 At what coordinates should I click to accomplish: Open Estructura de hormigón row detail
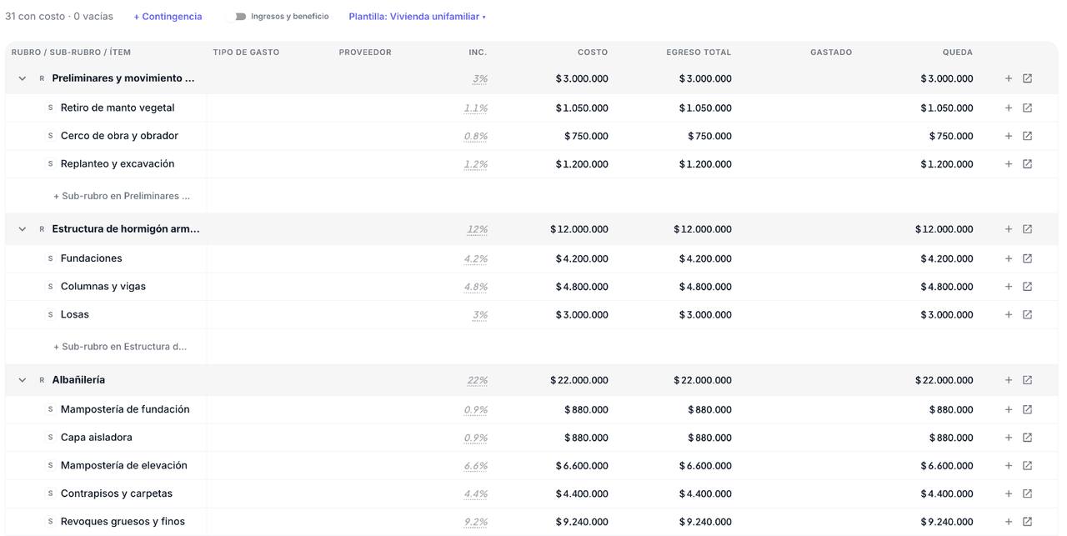click(1027, 229)
